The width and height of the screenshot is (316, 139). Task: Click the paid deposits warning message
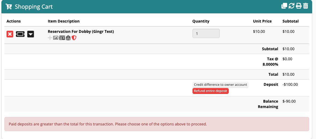[x=157, y=124]
